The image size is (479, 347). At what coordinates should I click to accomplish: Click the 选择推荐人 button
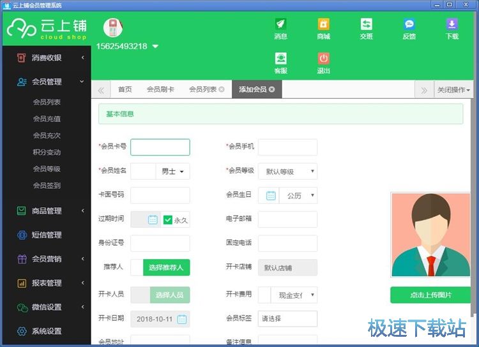point(165,268)
